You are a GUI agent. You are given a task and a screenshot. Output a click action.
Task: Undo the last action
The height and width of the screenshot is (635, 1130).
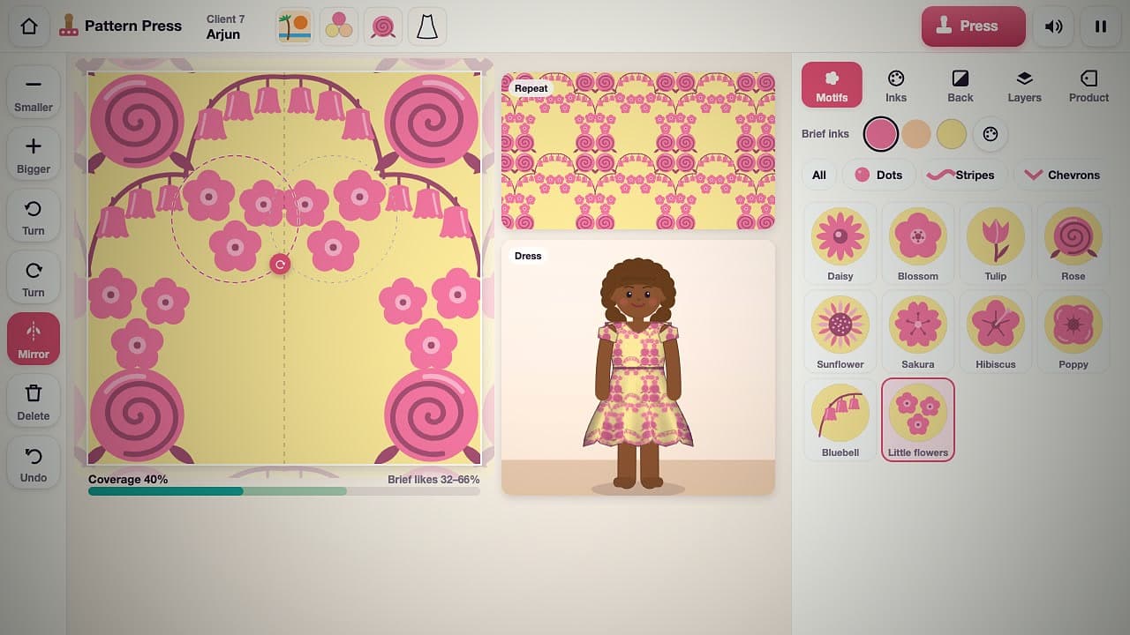pos(34,463)
